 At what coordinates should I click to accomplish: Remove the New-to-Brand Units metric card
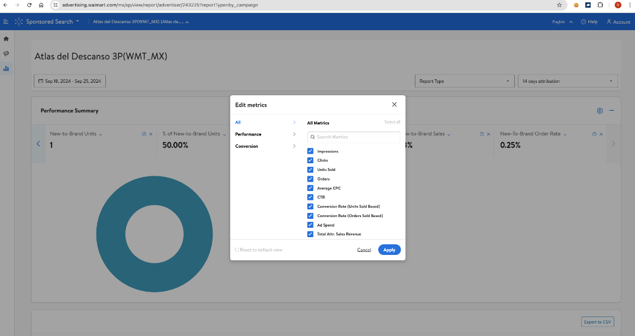151,134
